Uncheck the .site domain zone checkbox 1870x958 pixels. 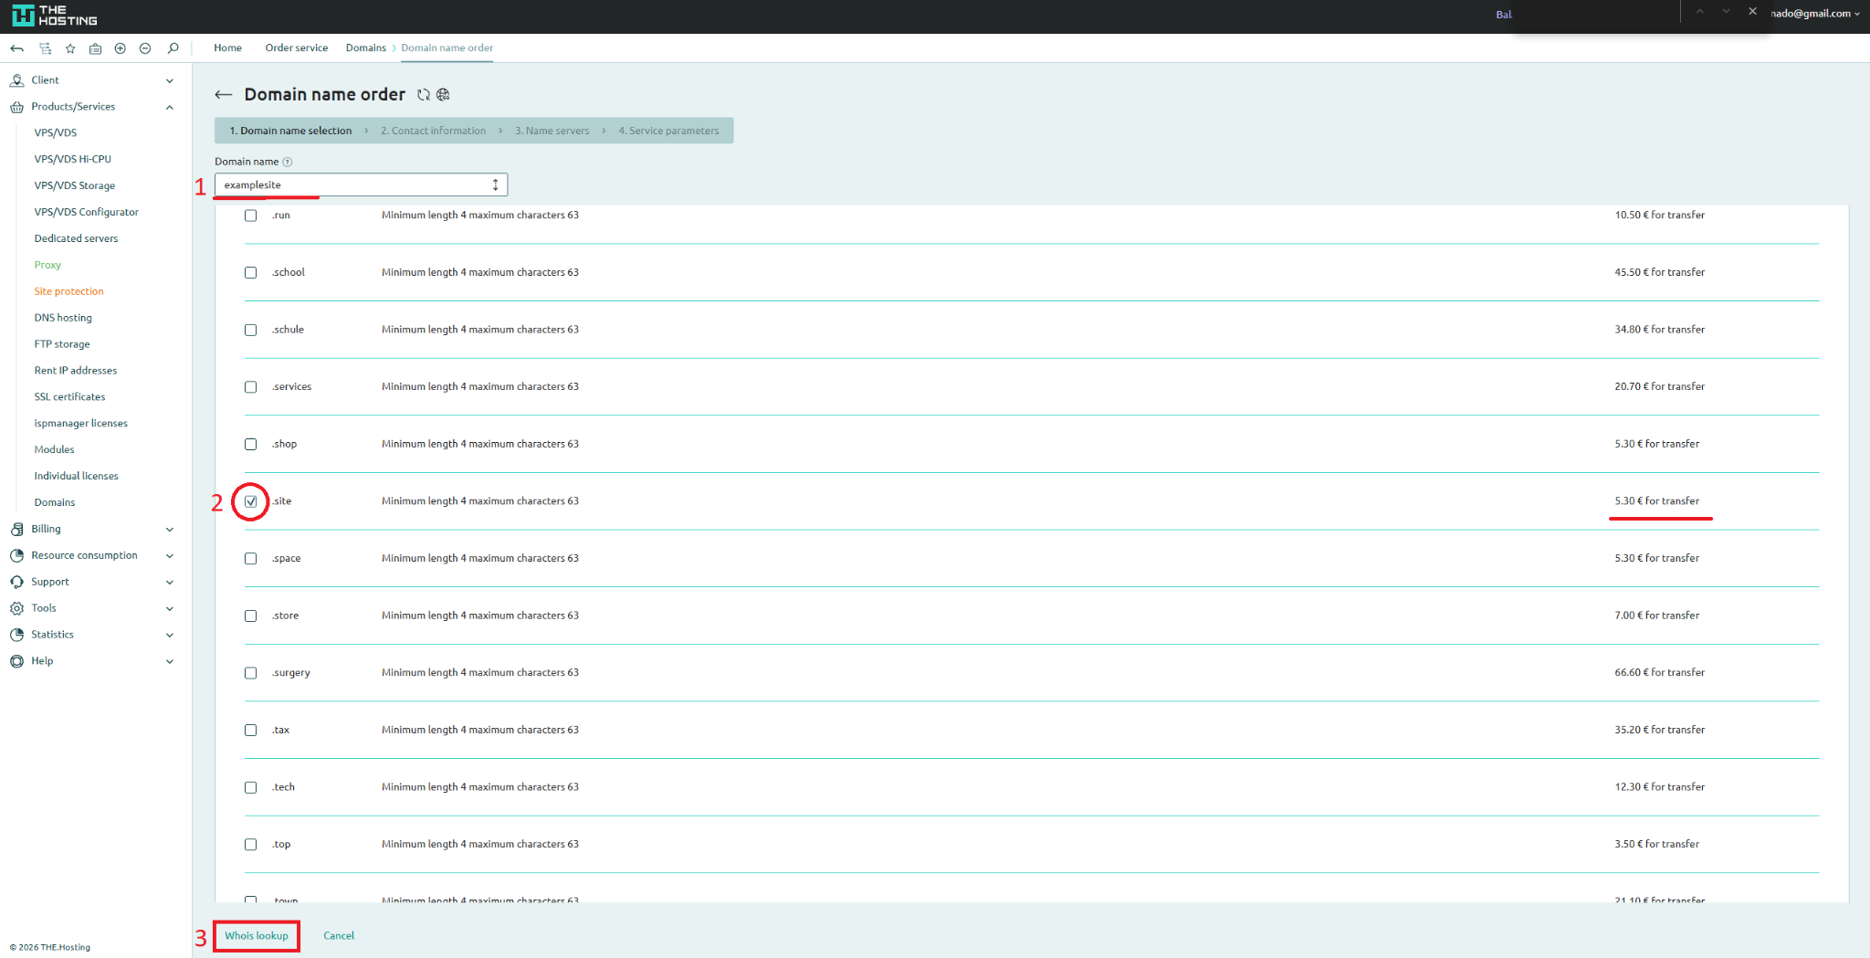[x=250, y=501]
